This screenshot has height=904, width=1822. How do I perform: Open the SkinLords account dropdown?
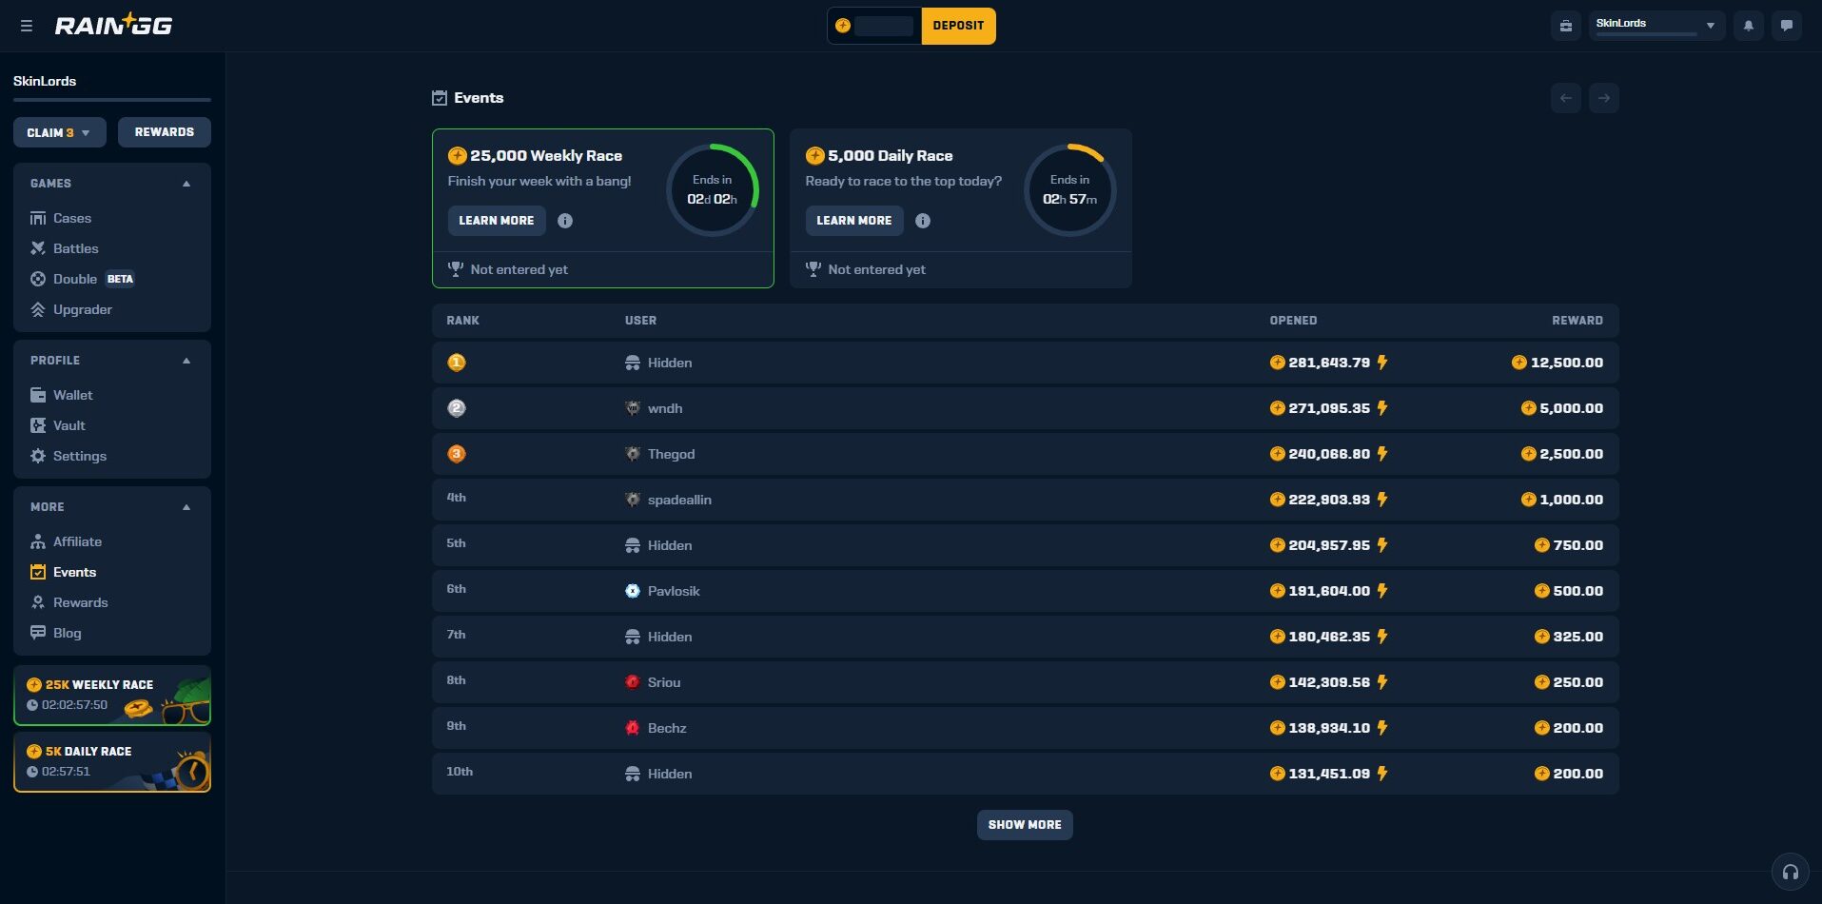point(1656,26)
